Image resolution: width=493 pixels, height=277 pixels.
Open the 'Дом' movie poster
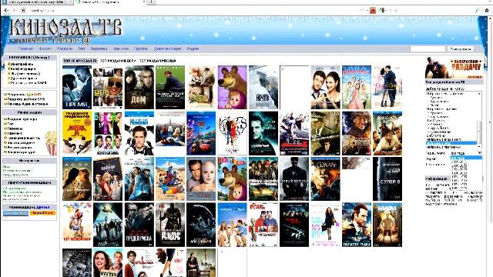click(139, 87)
